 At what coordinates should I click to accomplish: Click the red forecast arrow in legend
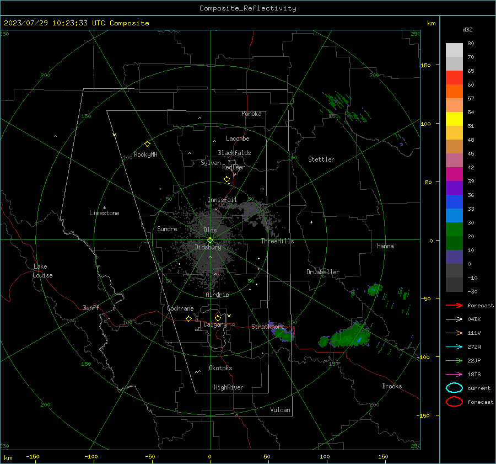pos(454,305)
